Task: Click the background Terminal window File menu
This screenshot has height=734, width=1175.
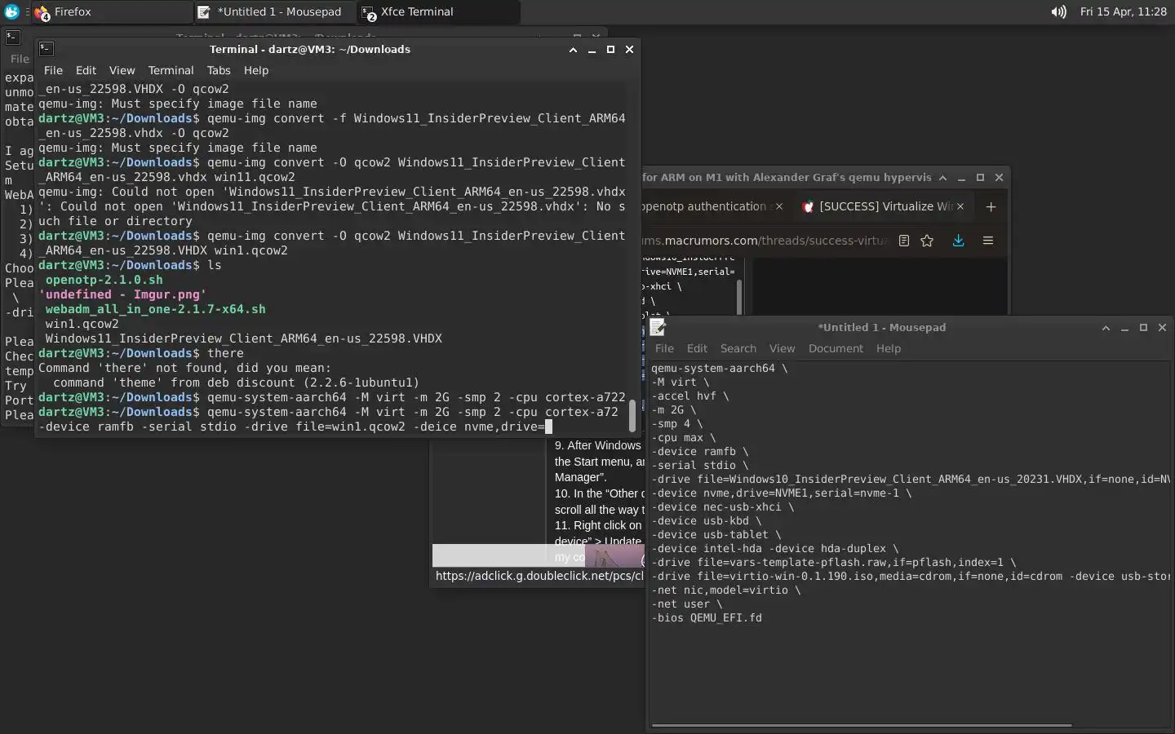Action: pos(20,59)
